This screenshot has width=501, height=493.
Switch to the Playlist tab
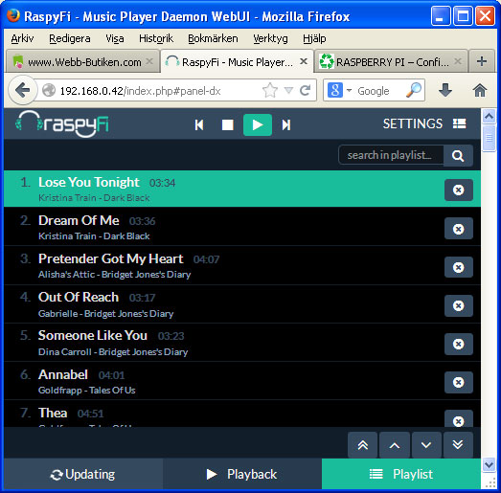click(x=401, y=474)
